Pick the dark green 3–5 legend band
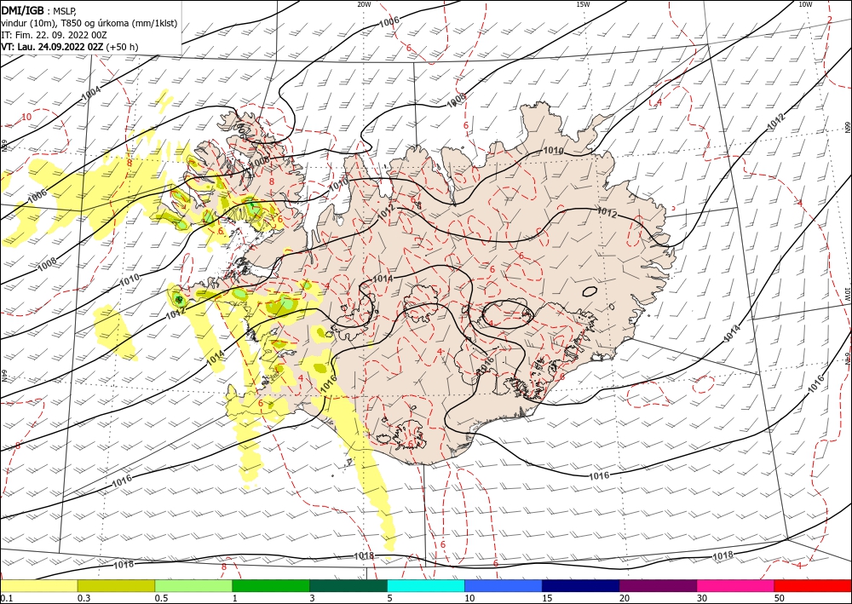Screen dimensions: 852x604 click(348, 585)
